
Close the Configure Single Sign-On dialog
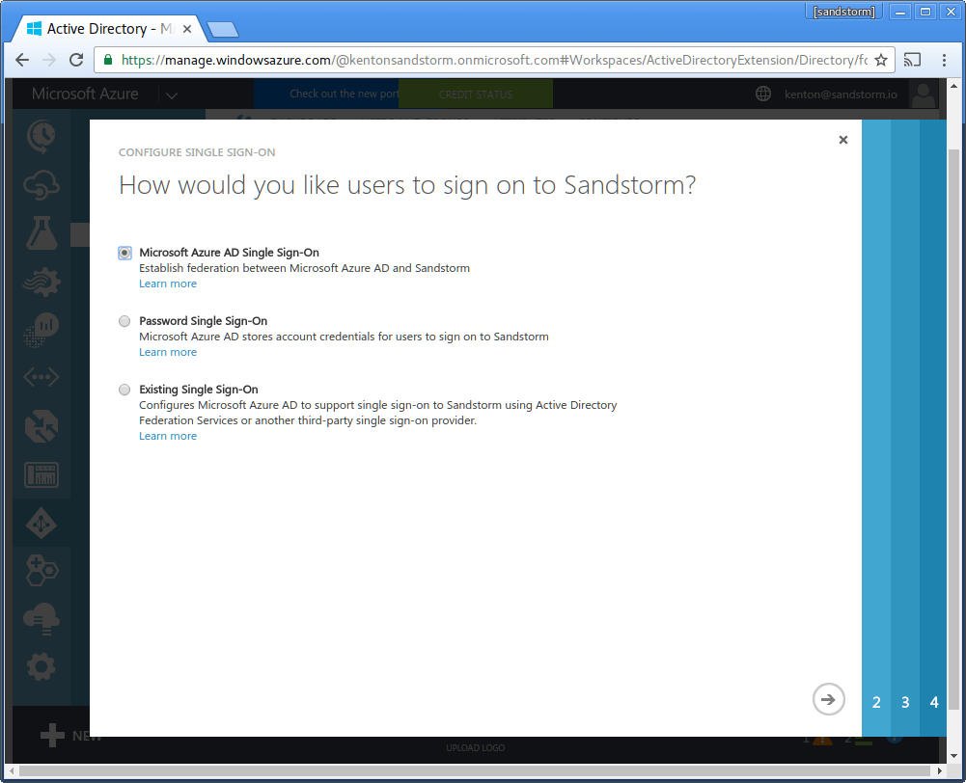[x=843, y=140]
